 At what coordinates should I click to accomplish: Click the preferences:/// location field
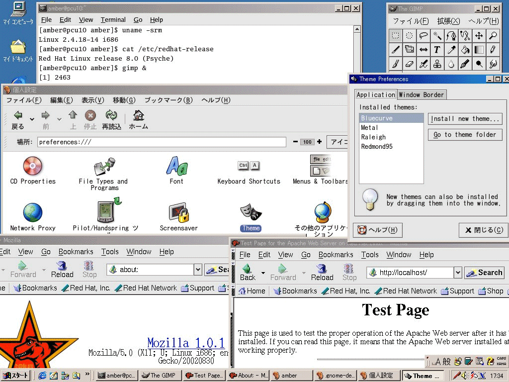[x=162, y=142]
